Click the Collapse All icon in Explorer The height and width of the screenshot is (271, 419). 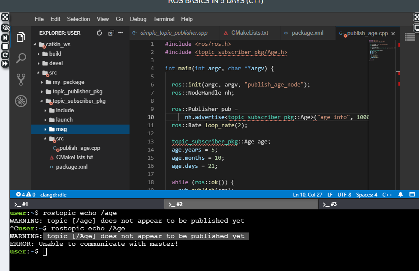coord(111,33)
